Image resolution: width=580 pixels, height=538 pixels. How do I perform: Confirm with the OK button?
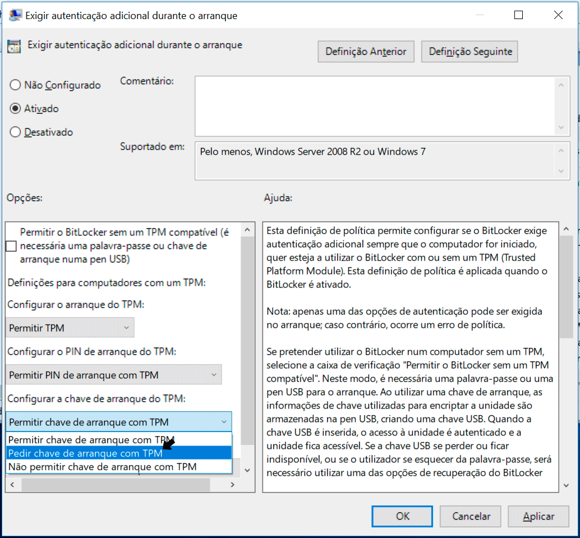pos(402,516)
